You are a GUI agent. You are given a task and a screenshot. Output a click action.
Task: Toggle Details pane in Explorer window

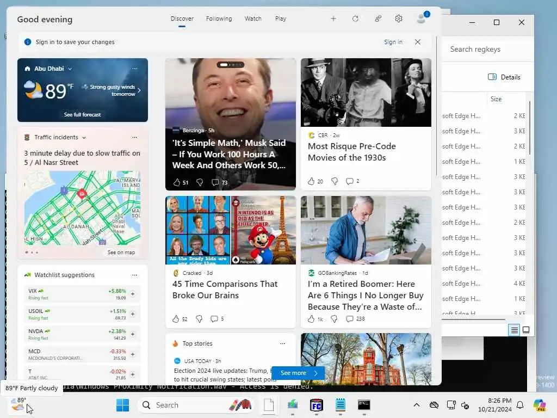(x=504, y=77)
